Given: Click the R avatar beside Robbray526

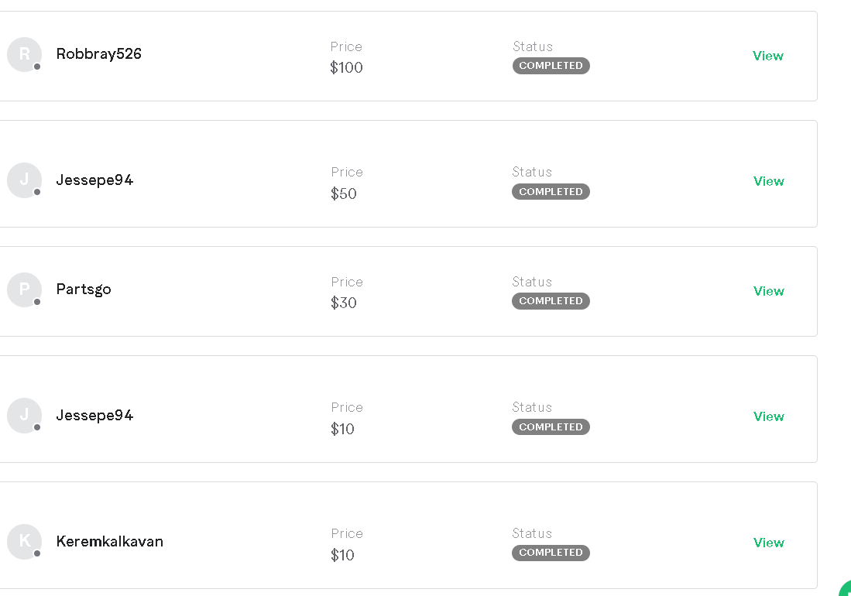Looking at the screenshot, I should click(24, 54).
